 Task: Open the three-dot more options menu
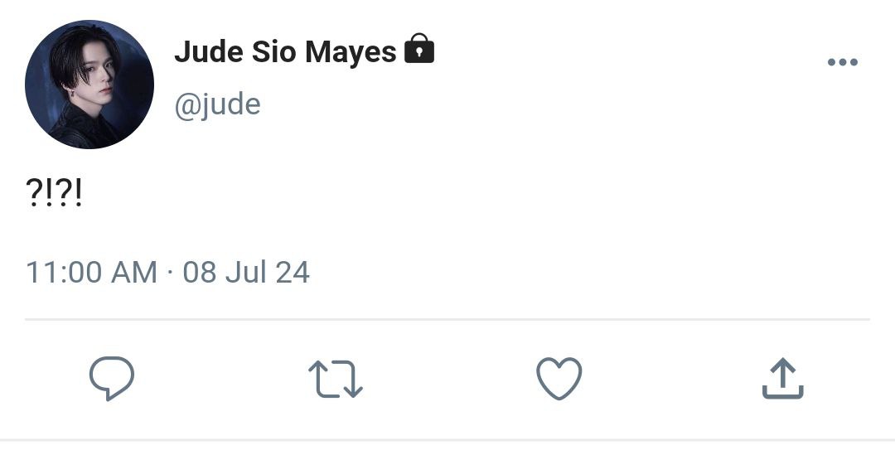tap(843, 62)
